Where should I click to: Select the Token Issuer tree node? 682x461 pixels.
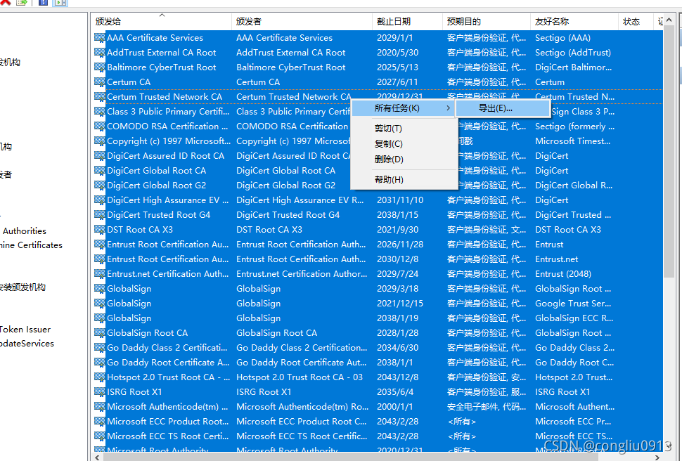(x=25, y=330)
